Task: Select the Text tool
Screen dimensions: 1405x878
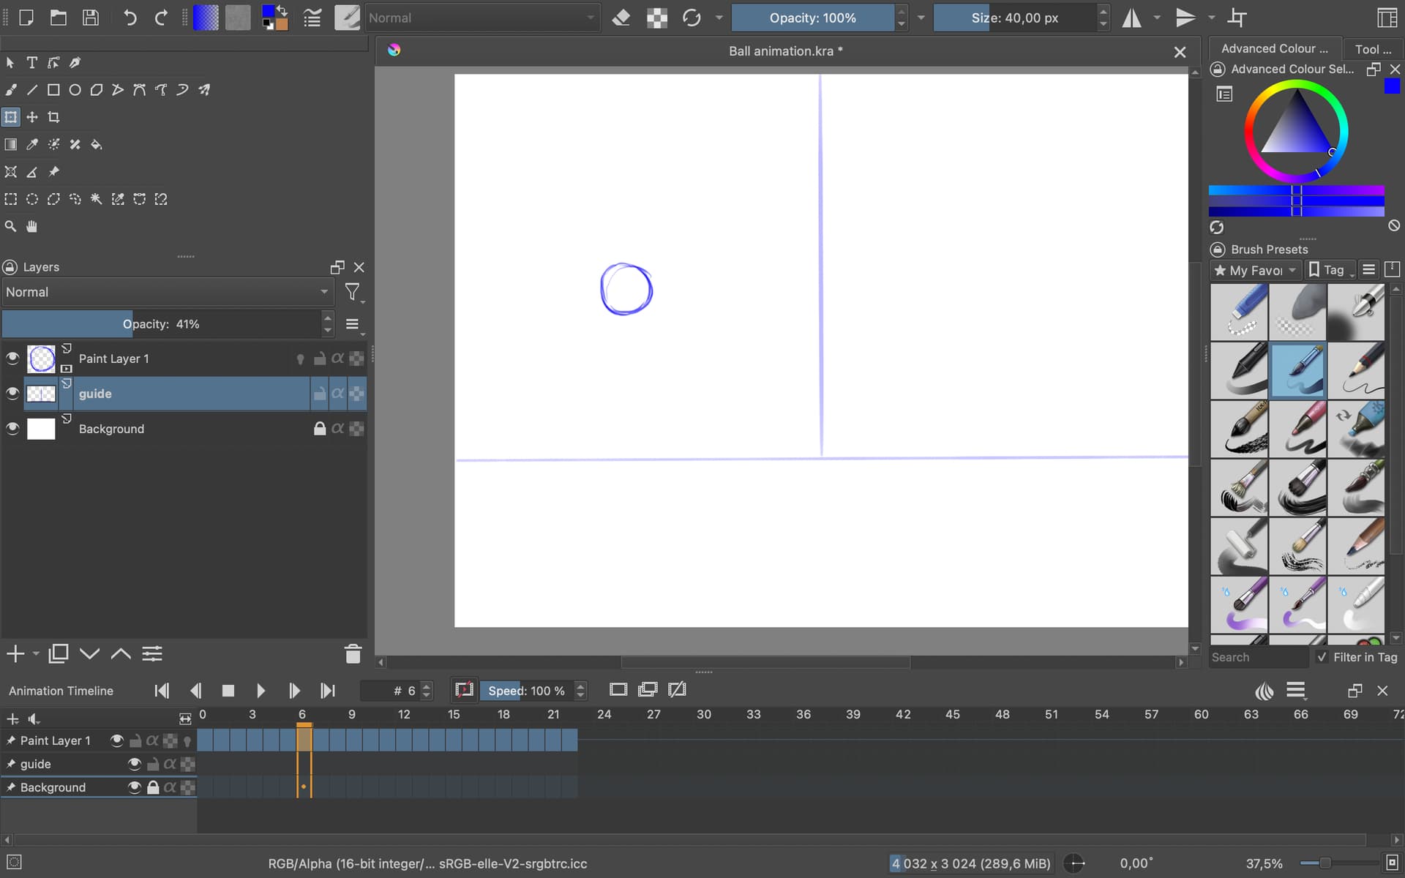Action: tap(32, 63)
